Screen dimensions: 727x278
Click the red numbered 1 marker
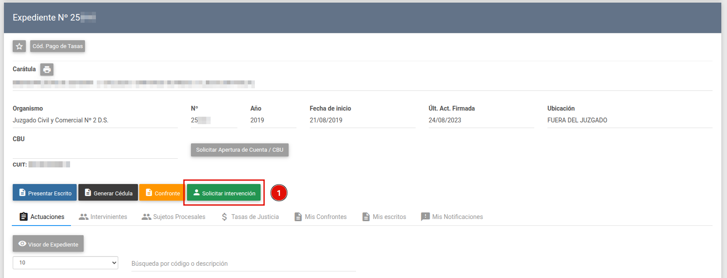(279, 193)
